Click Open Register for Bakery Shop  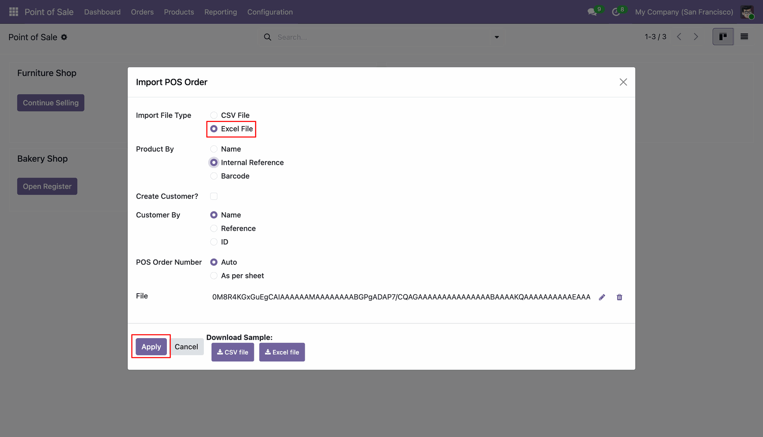(47, 186)
